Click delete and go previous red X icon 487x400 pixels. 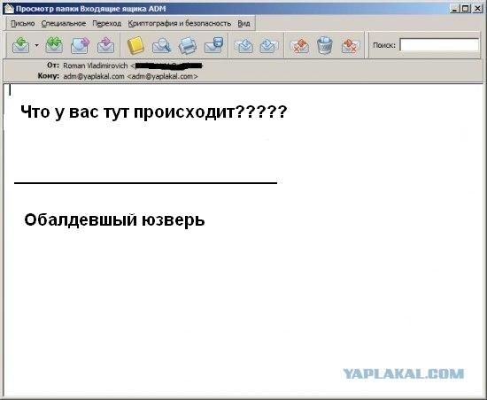point(299,46)
